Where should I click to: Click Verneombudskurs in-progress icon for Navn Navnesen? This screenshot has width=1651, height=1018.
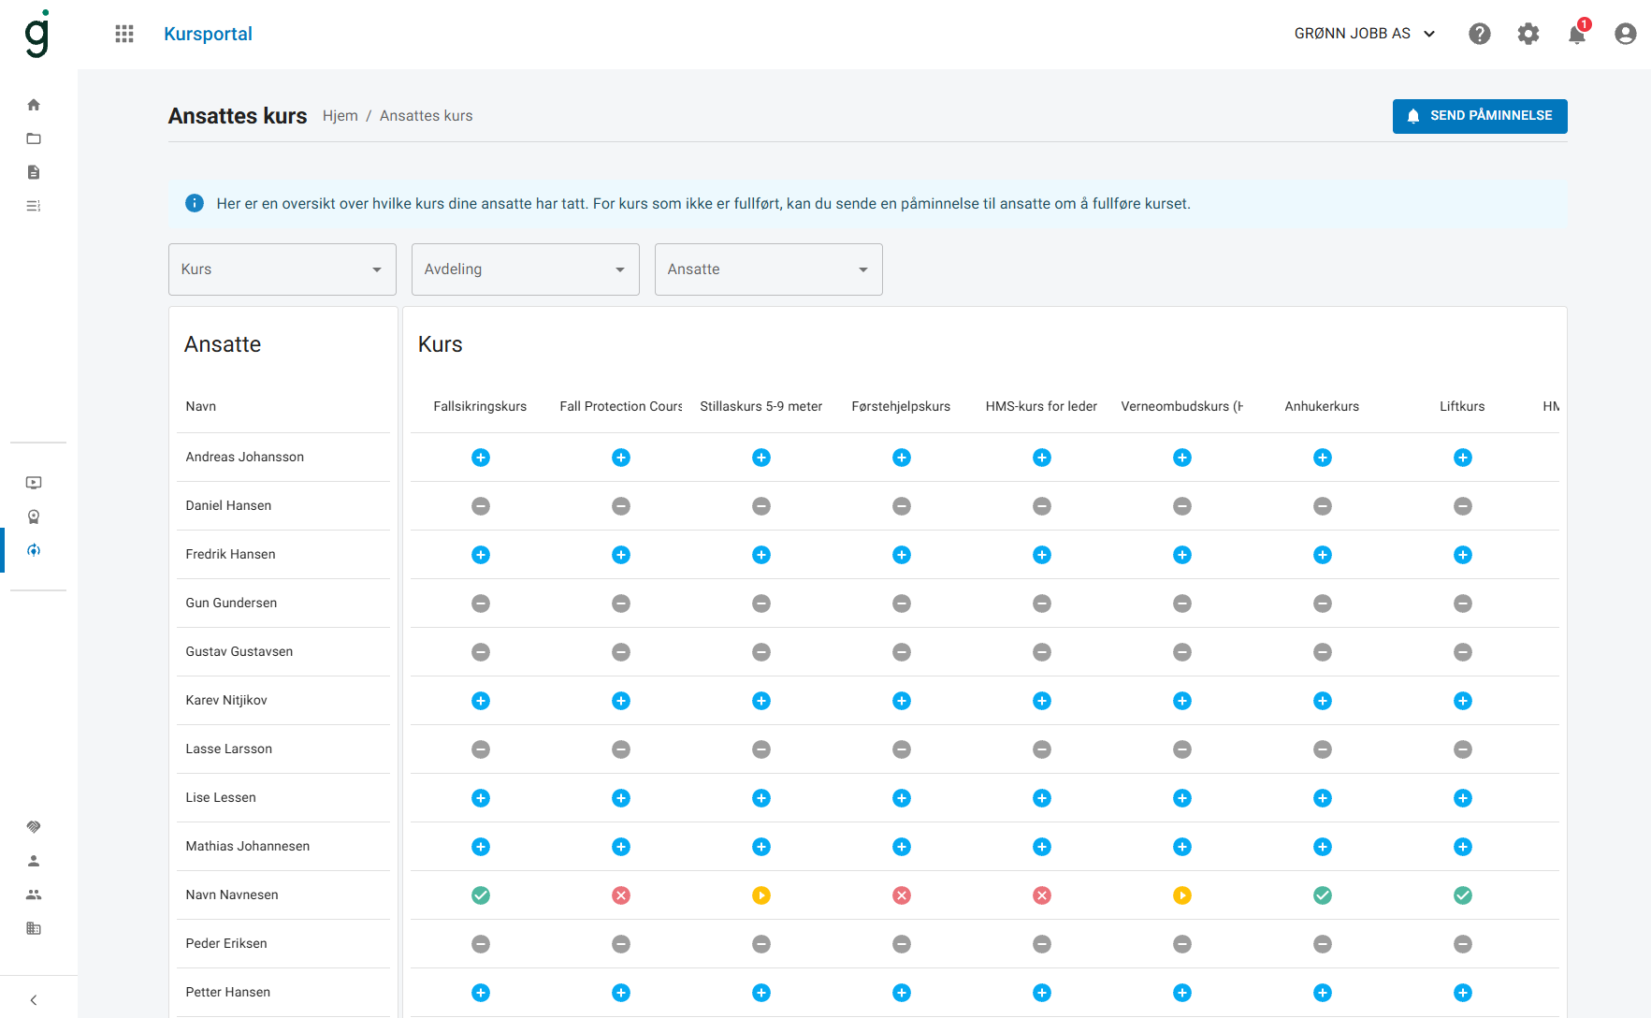(1182, 895)
